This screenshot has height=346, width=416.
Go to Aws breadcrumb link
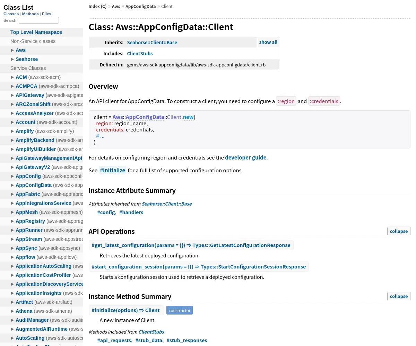coord(116,6)
